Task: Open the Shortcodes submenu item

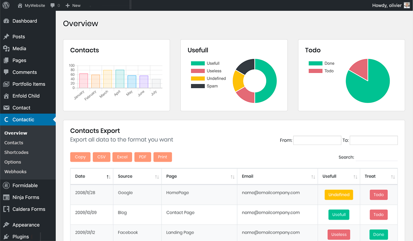Action: click(x=16, y=152)
